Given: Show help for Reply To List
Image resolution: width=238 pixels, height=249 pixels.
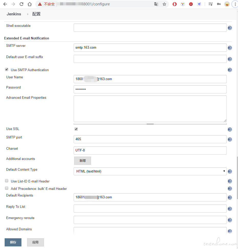Looking at the screenshot, I should 230,209.
